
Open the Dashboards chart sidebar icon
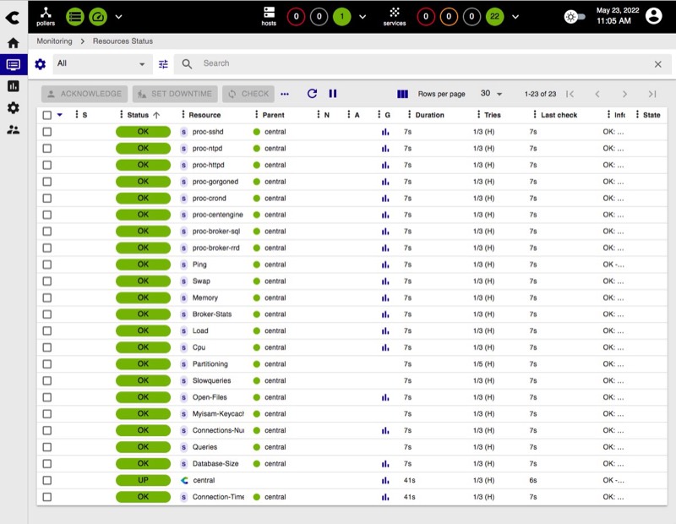pyautogui.click(x=13, y=86)
